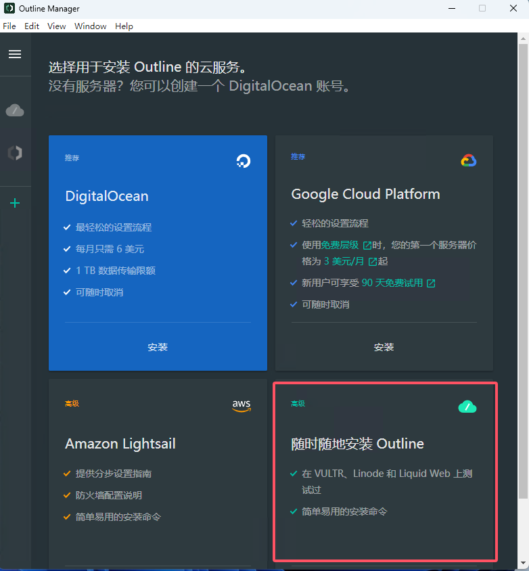
Task: Click 每月只需 6 美元 text
Action: (x=110, y=249)
